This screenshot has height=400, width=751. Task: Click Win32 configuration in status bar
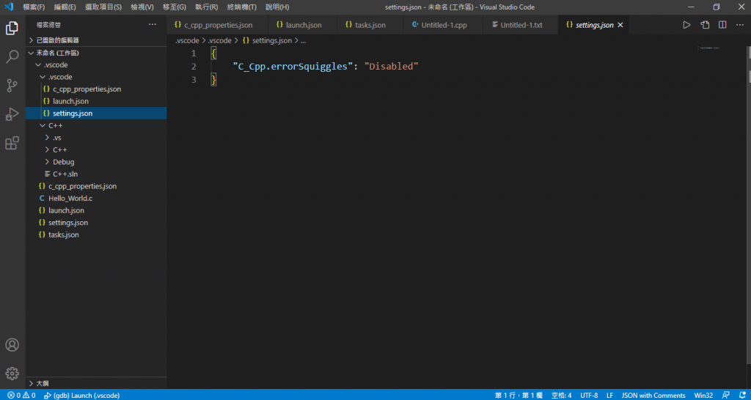tap(703, 395)
